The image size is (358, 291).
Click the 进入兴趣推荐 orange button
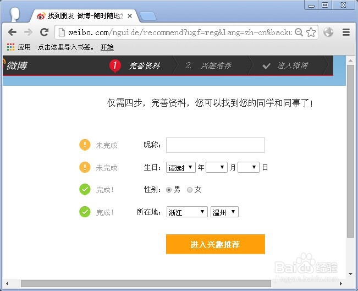[216, 244]
